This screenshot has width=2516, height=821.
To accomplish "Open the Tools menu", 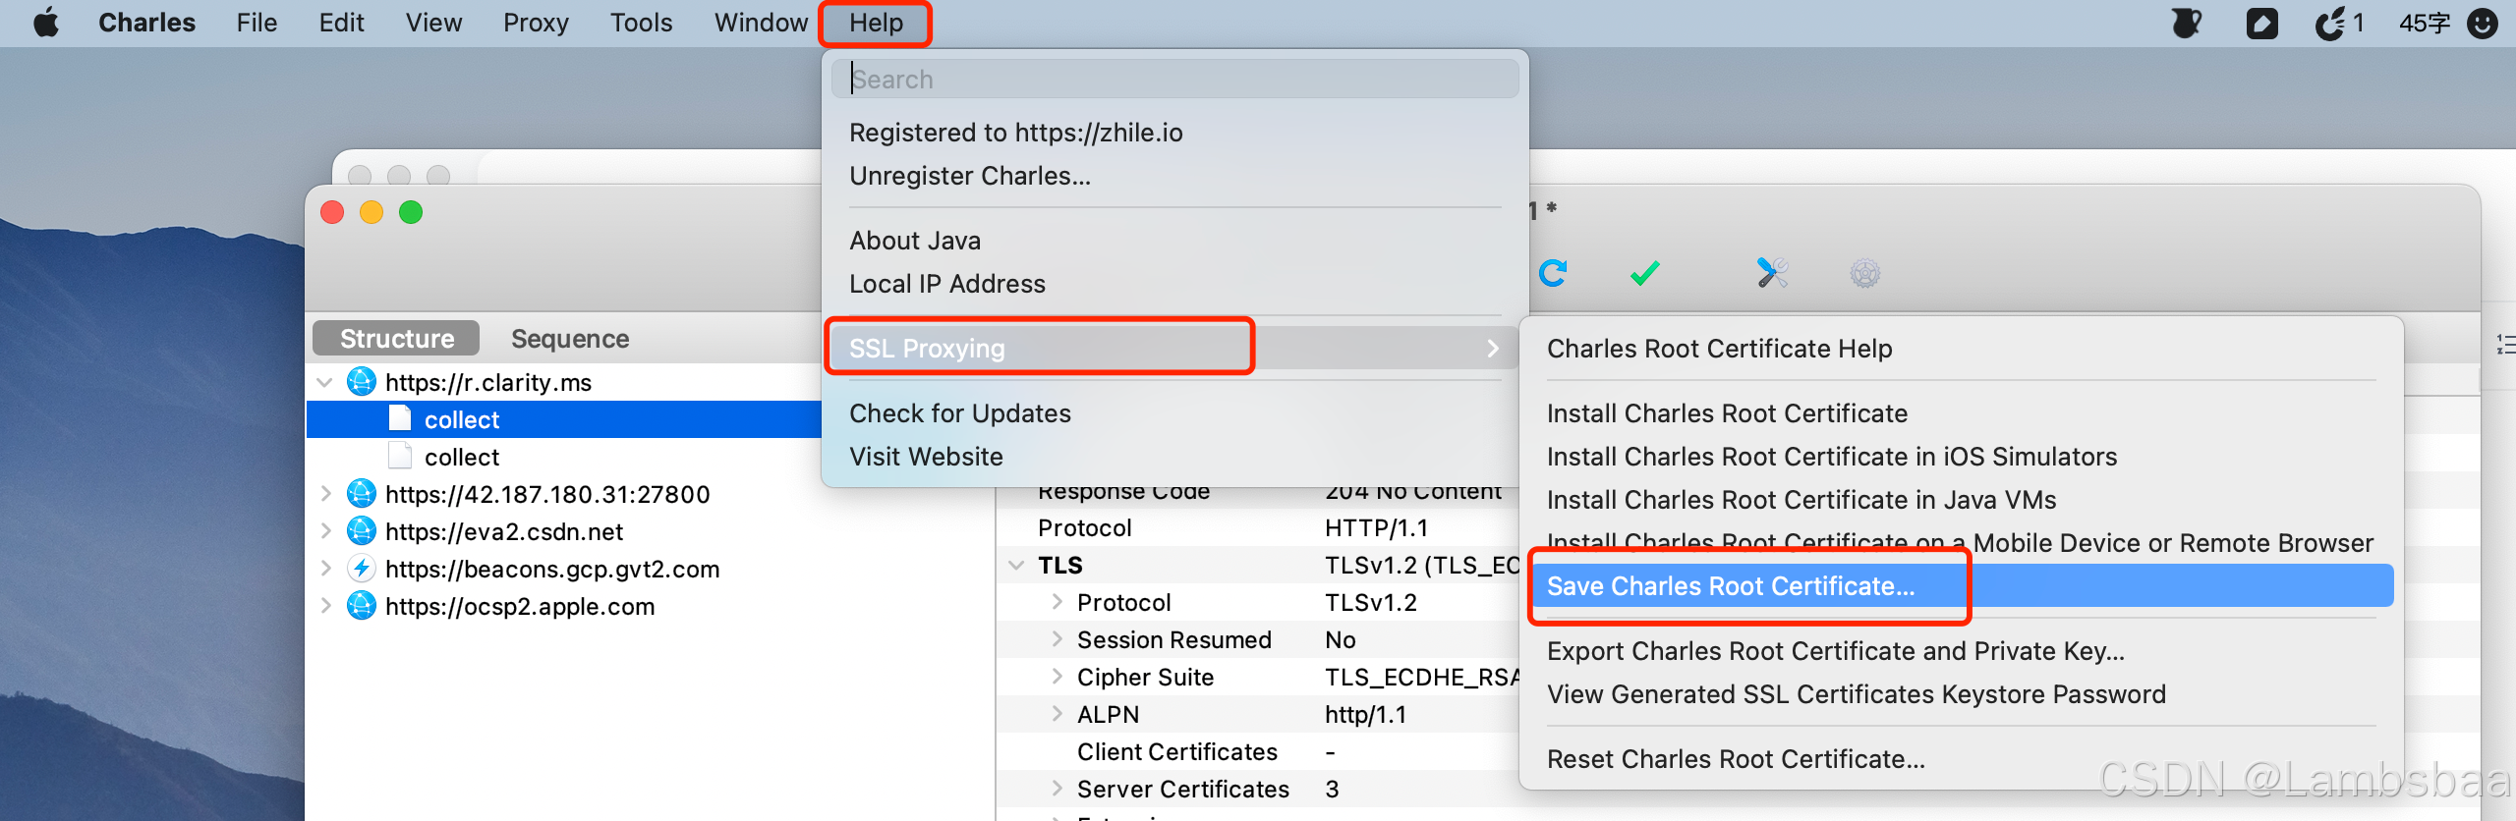I will click(641, 23).
